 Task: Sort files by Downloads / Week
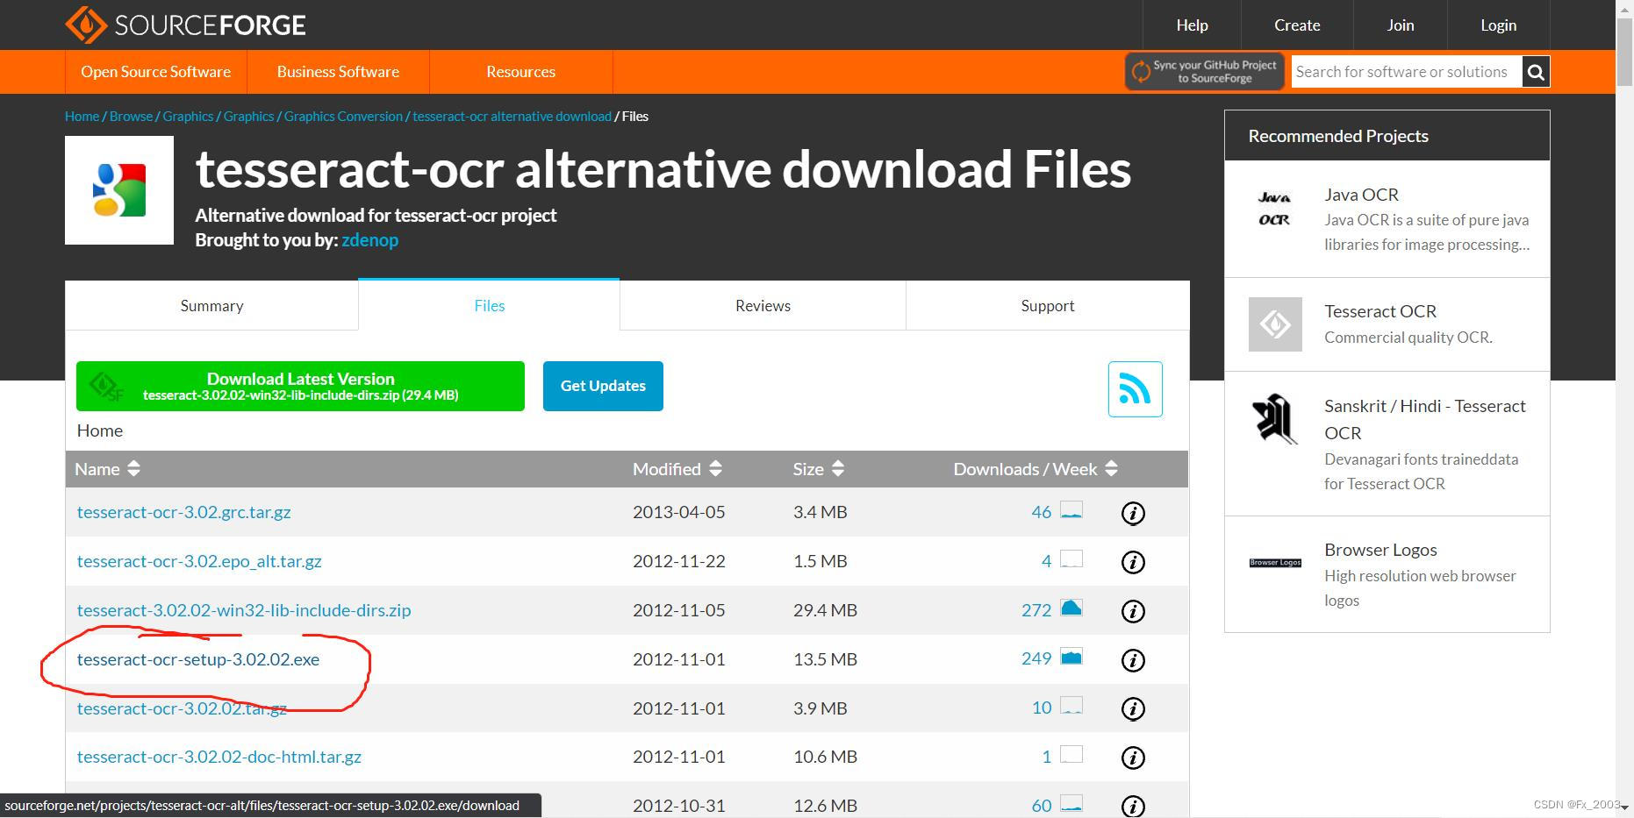coord(1036,469)
